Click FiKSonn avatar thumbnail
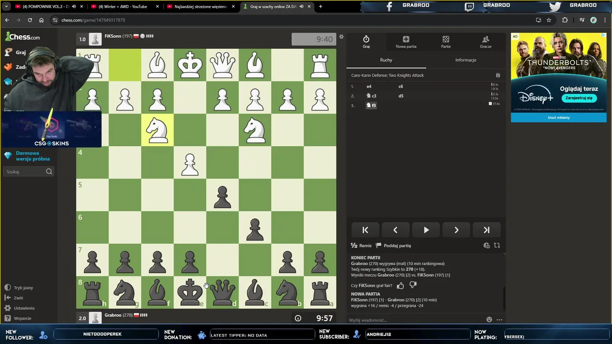This screenshot has width=612, height=344. [95, 39]
